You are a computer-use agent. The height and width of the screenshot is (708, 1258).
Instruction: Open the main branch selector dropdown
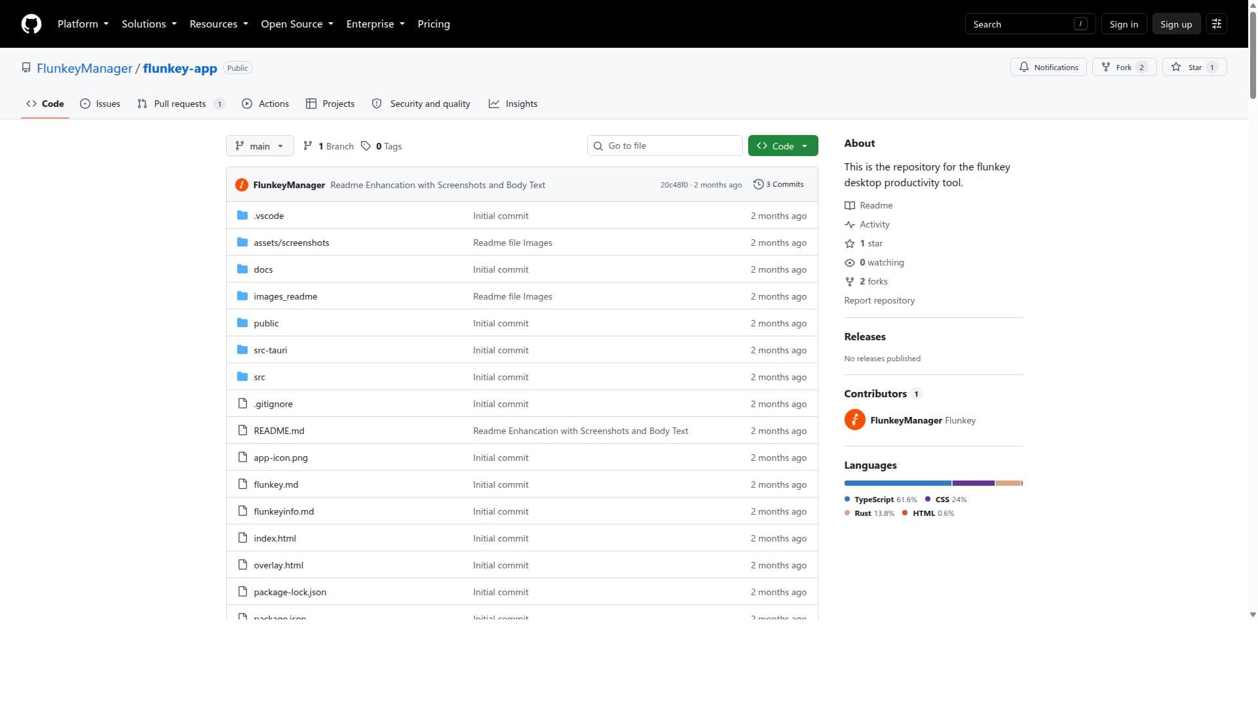[x=259, y=146]
